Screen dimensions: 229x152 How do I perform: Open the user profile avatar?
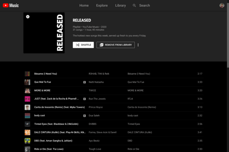pos(222,5)
